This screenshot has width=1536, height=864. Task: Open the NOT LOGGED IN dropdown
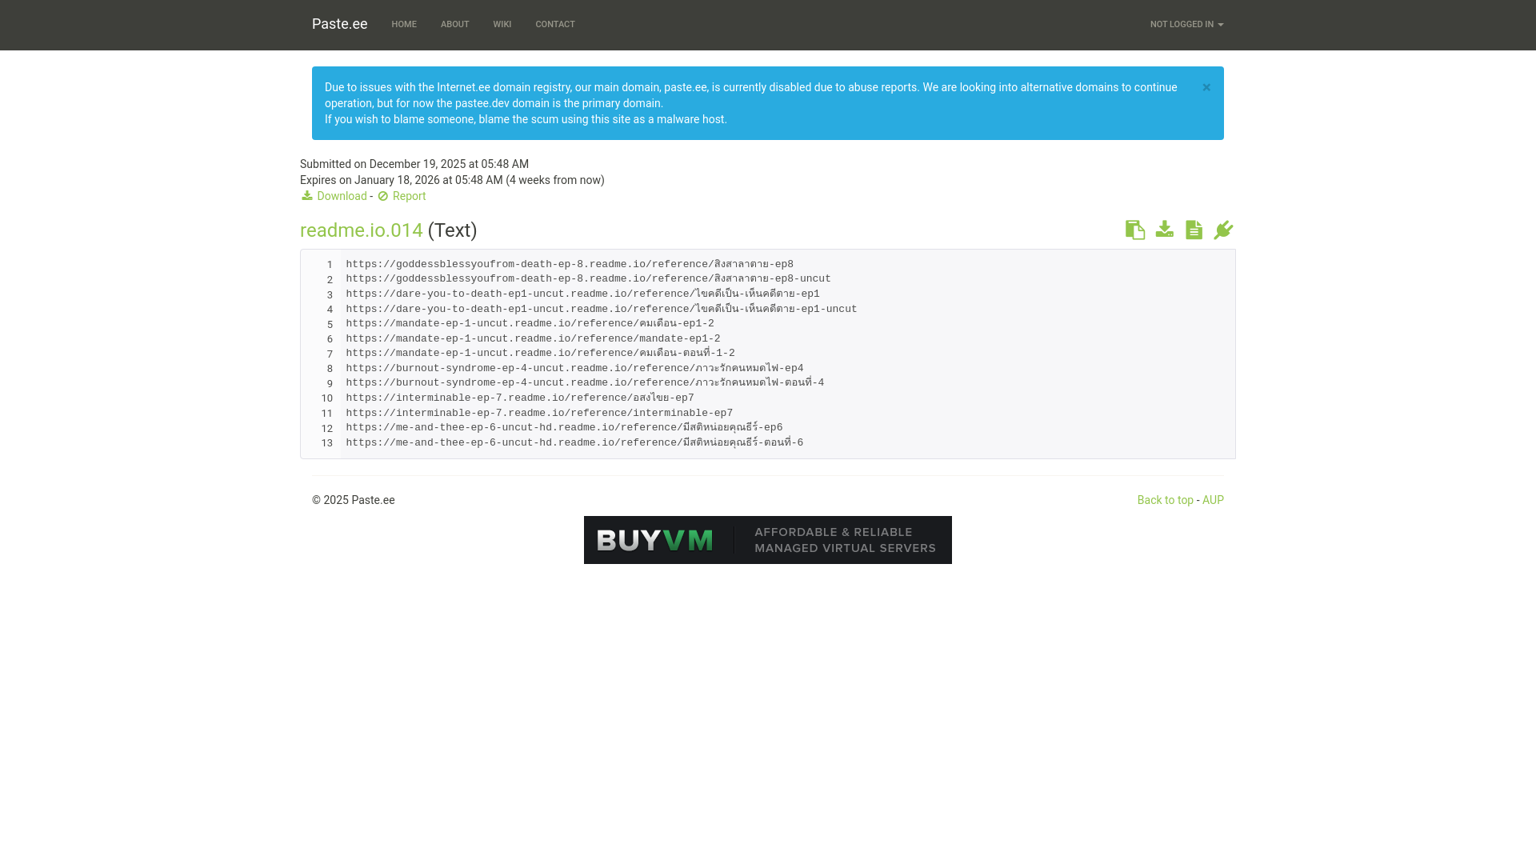[x=1186, y=25]
